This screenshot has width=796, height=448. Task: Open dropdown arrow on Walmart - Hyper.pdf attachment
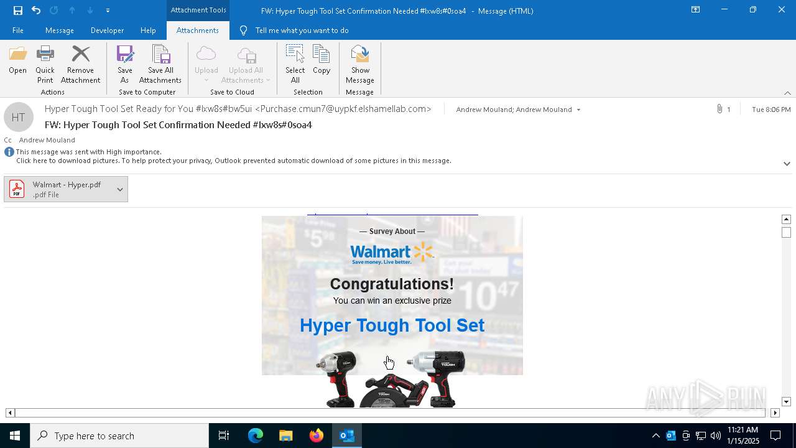120,189
